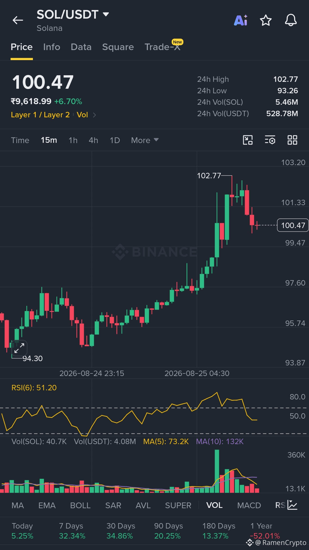Viewport: 309px width, 550px height.
Task: Tap the 7 Days 32.34% performance
Action: (x=72, y=531)
